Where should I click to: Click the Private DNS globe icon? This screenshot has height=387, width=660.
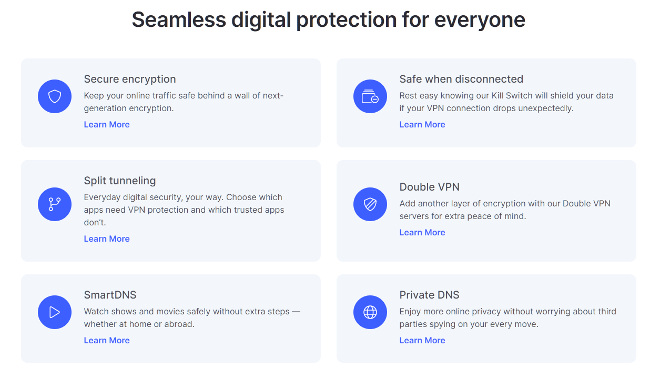click(x=370, y=312)
